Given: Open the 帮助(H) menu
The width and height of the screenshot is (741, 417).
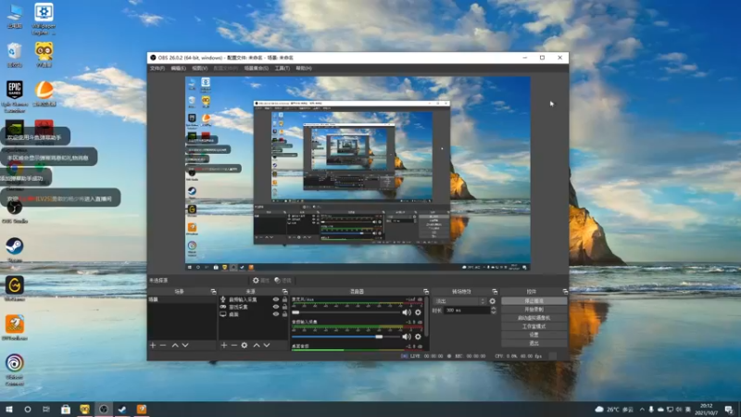Looking at the screenshot, I should tap(304, 69).
